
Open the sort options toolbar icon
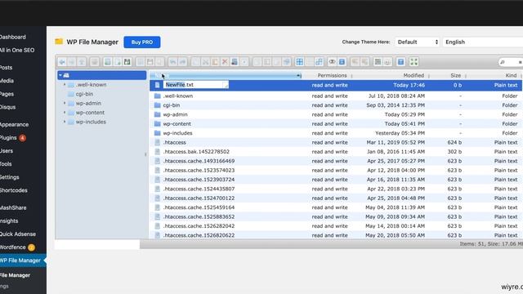click(x=387, y=62)
